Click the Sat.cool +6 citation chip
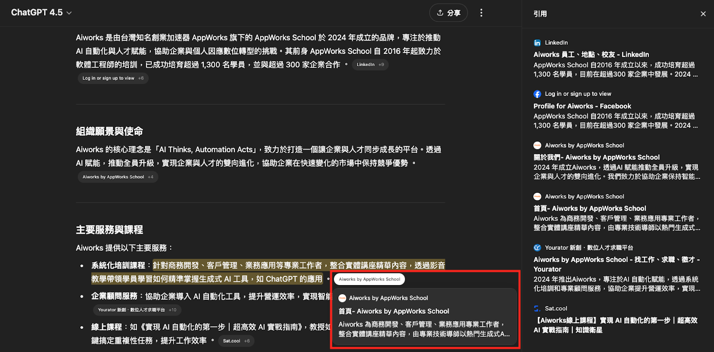Image resolution: width=714 pixels, height=352 pixels. 237,341
